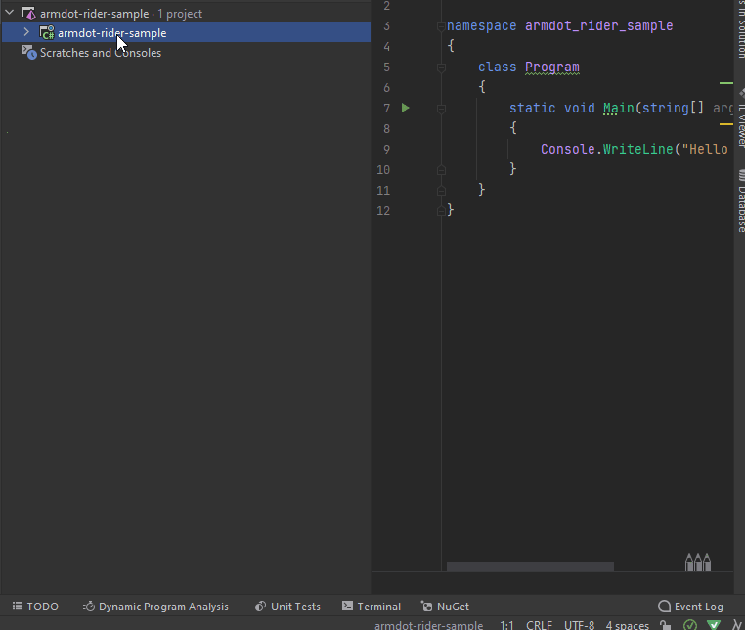Click line number 12 in the gutter
Screen dimensions: 745x630
tap(383, 210)
